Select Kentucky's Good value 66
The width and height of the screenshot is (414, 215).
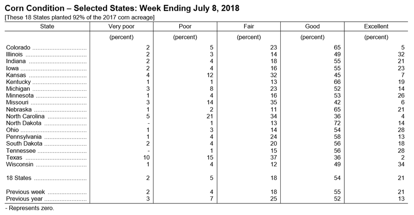point(337,82)
